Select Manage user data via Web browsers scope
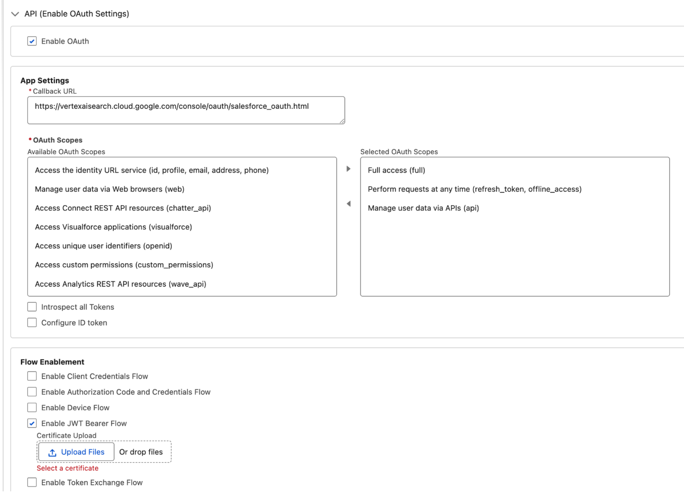Screen dimensions: 684x495 tap(110, 189)
